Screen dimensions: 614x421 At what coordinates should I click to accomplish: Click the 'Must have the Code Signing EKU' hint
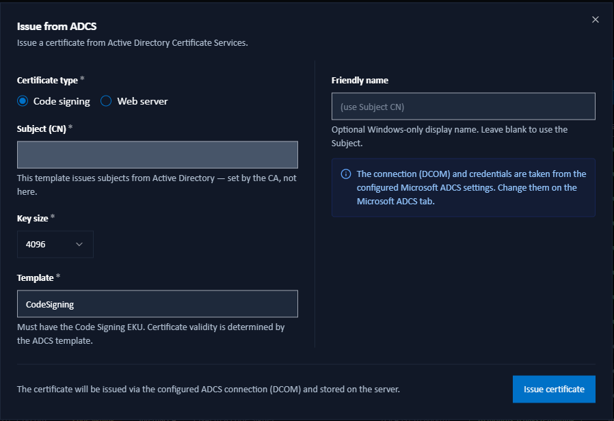click(x=150, y=334)
